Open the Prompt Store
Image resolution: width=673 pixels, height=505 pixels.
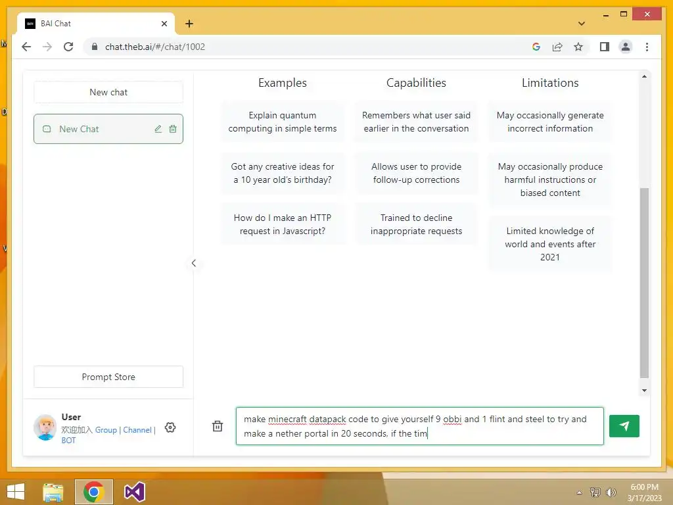(108, 377)
